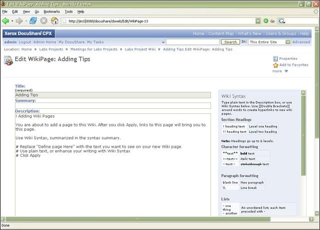
Task: Click inside the Description text area
Action: click(113, 165)
